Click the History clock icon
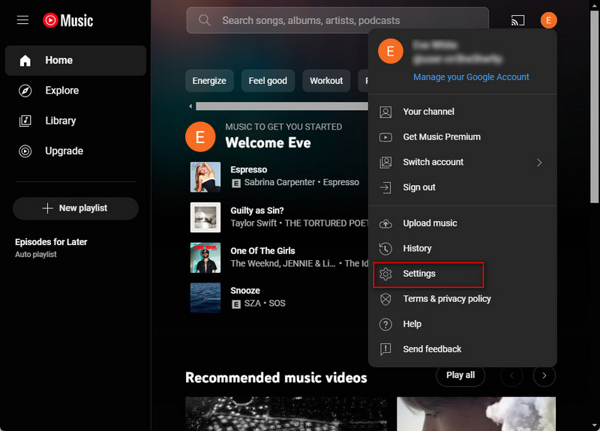Image resolution: width=600 pixels, height=431 pixels. click(385, 249)
